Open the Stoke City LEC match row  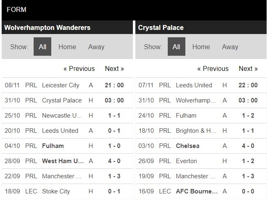[x=67, y=191]
